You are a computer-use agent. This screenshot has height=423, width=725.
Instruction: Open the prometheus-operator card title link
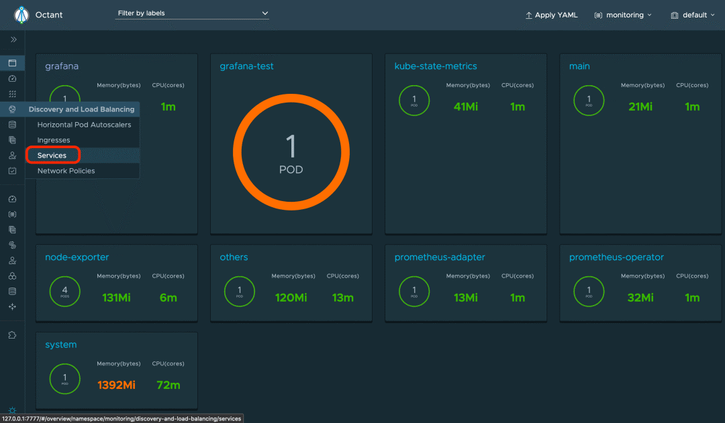pyautogui.click(x=616, y=257)
